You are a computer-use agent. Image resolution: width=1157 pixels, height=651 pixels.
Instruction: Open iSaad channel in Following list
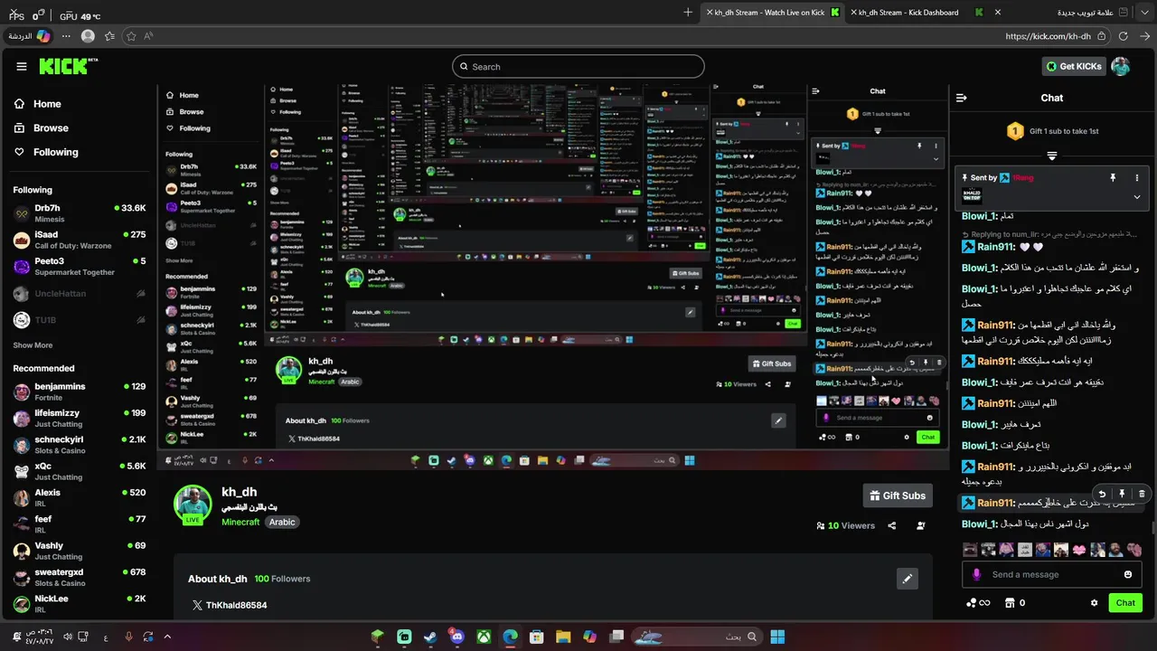click(x=79, y=240)
